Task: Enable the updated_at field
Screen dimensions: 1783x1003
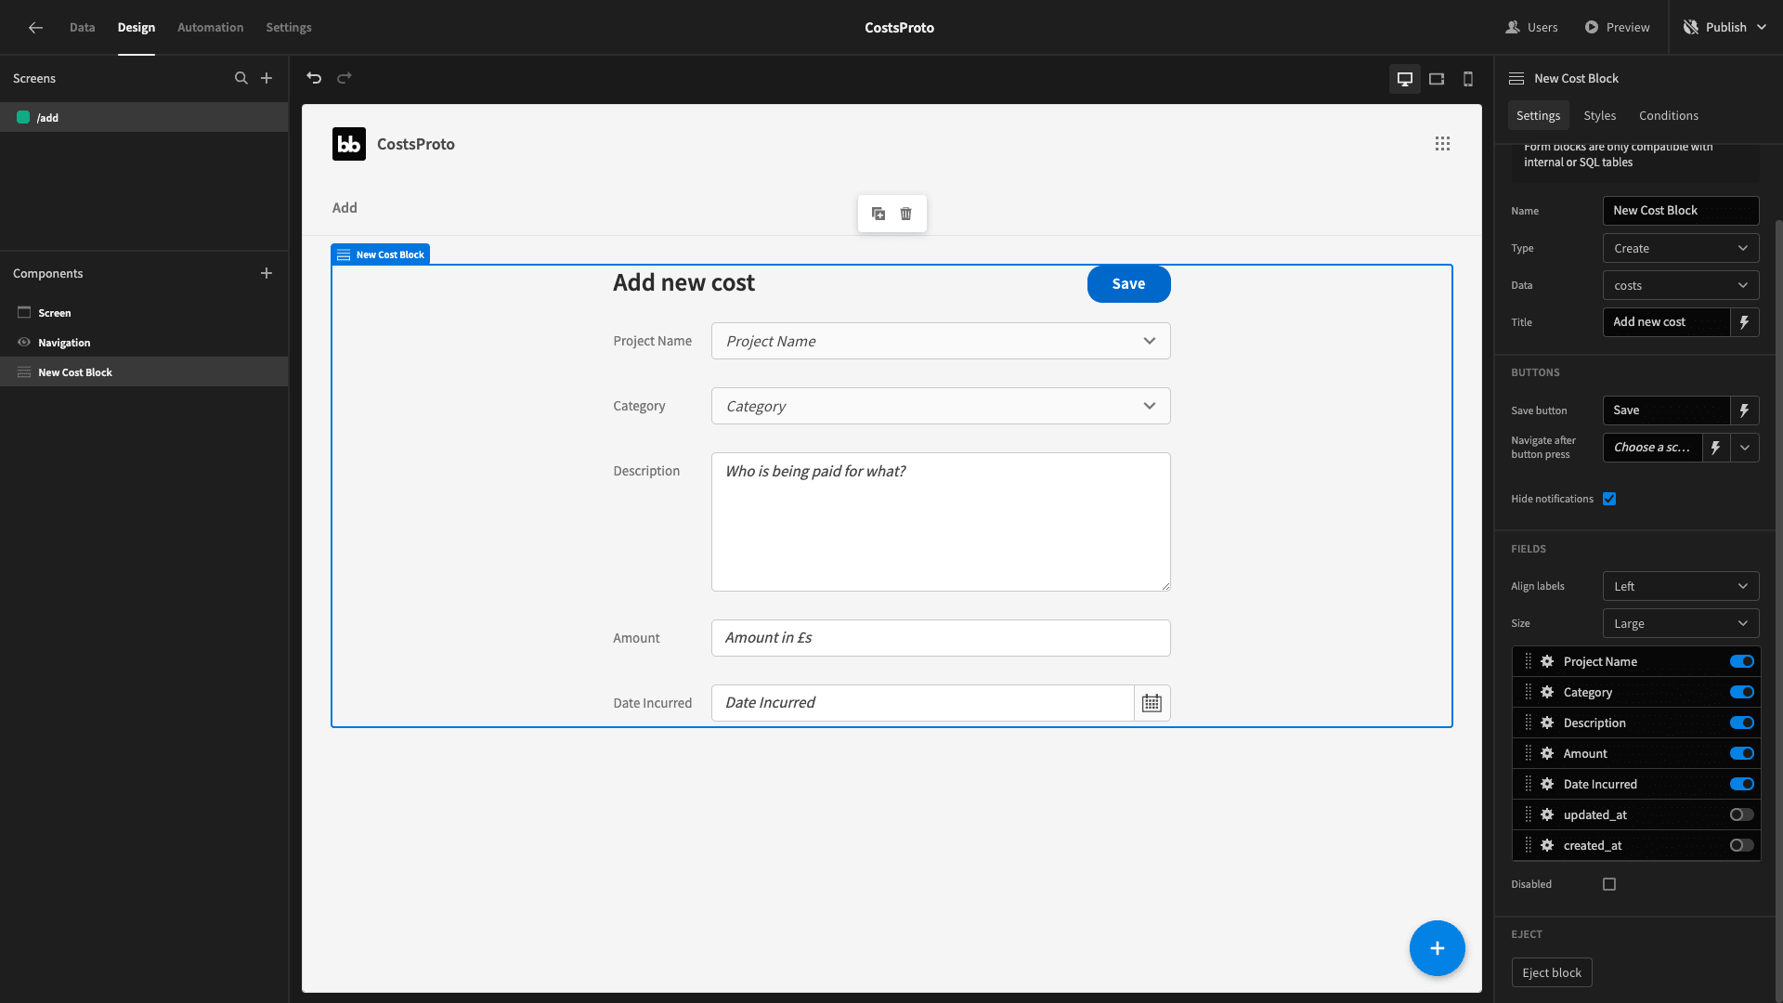Action: click(1742, 814)
